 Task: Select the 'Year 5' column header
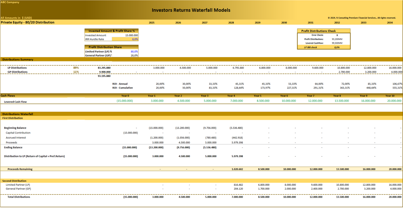coord(257,96)
